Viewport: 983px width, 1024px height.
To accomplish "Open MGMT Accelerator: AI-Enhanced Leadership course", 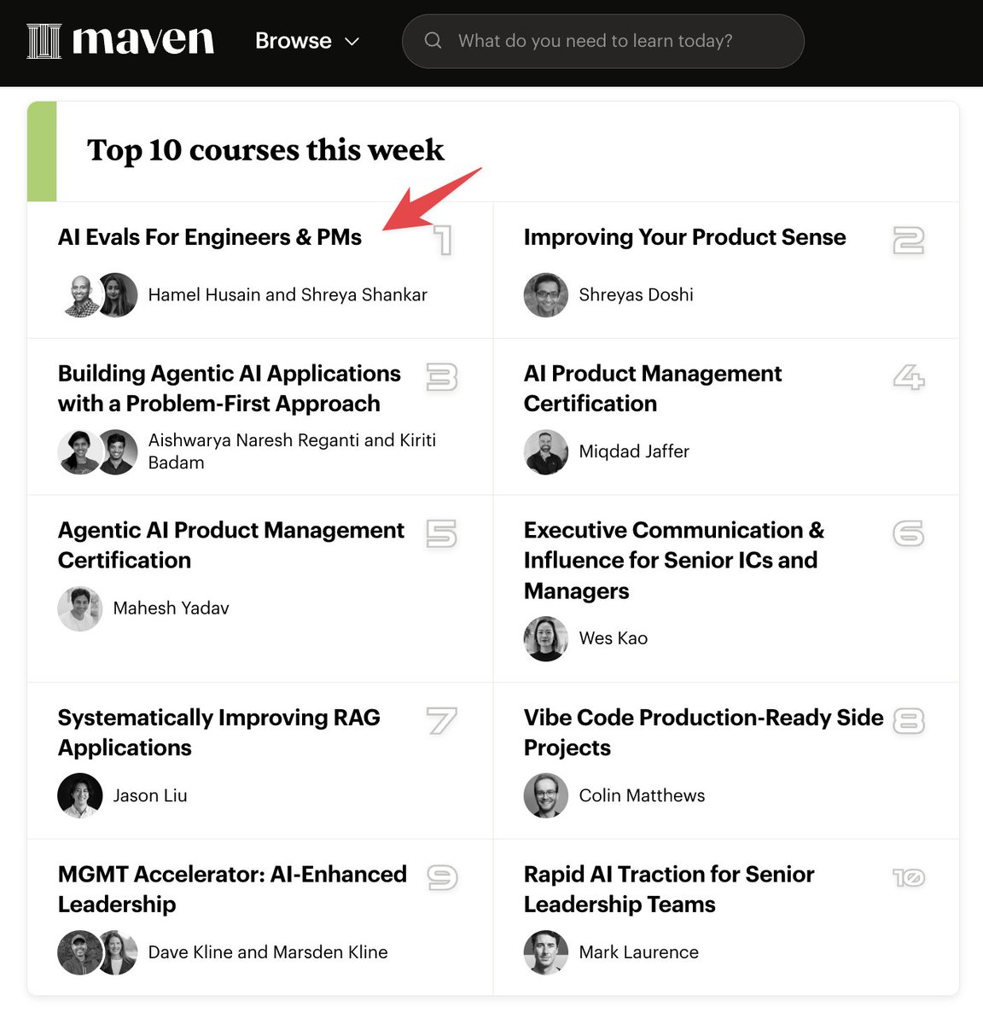I will click(x=232, y=889).
